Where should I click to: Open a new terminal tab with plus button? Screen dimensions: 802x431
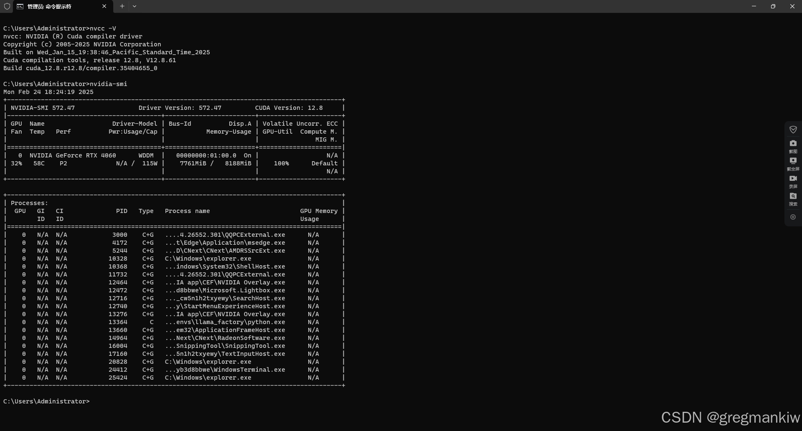(122, 6)
